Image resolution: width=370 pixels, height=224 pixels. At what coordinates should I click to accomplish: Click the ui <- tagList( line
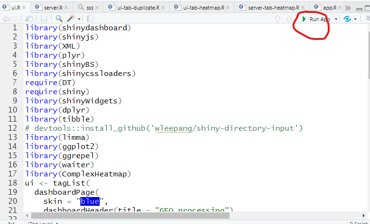(57, 183)
